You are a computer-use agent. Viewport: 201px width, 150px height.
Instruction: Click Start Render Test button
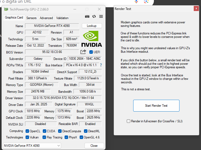tap(156, 106)
